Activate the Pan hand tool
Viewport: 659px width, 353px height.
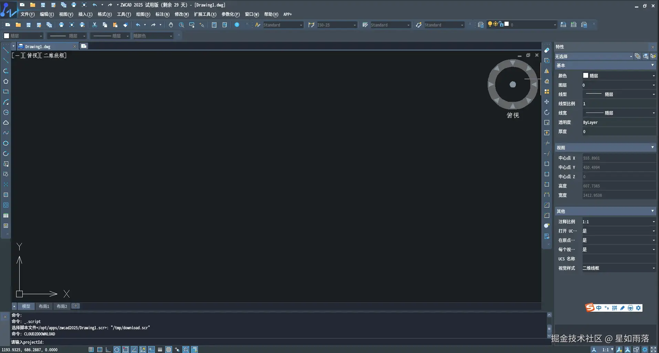(171, 25)
